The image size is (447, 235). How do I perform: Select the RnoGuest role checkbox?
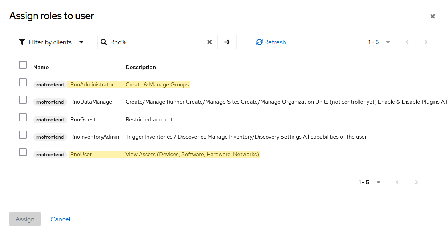click(23, 117)
